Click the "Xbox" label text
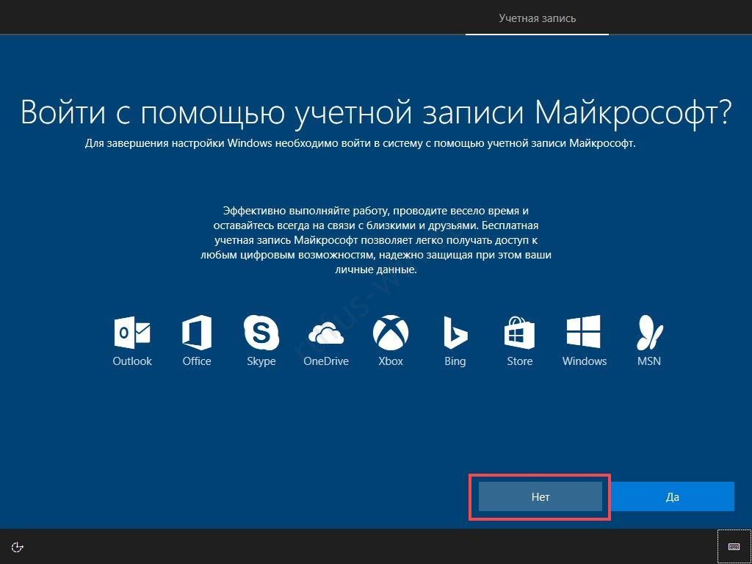The width and height of the screenshot is (752, 564). 391,361
